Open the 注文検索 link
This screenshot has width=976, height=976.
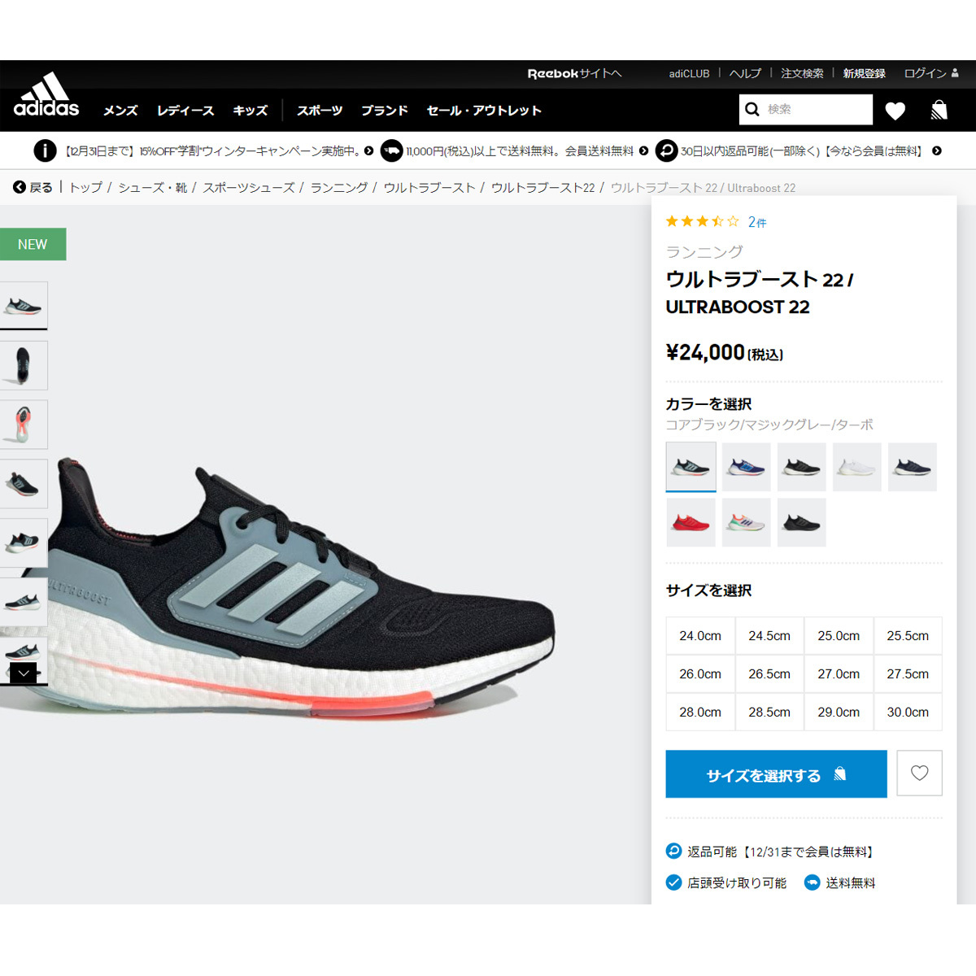click(802, 73)
